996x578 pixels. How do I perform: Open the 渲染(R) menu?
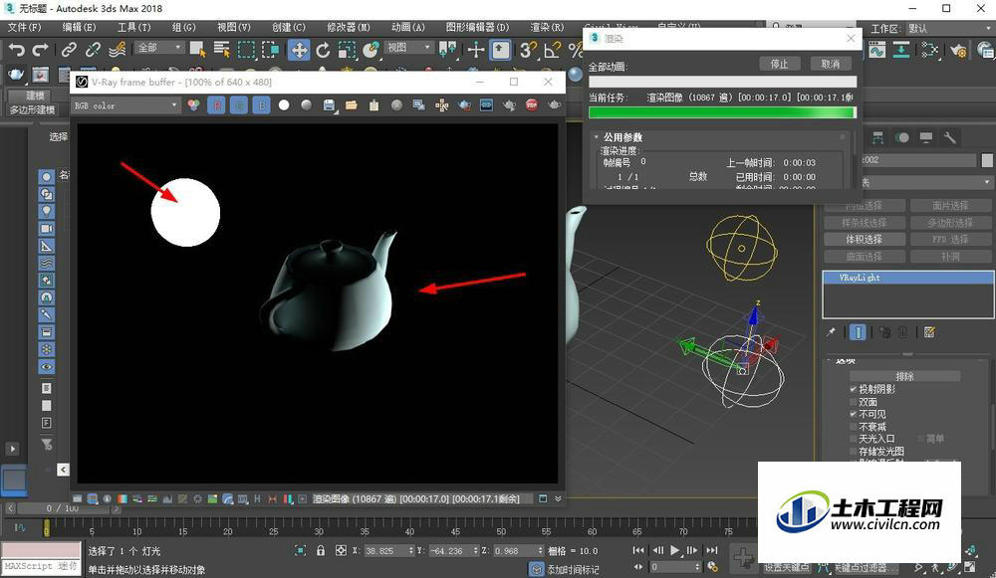pyautogui.click(x=547, y=27)
